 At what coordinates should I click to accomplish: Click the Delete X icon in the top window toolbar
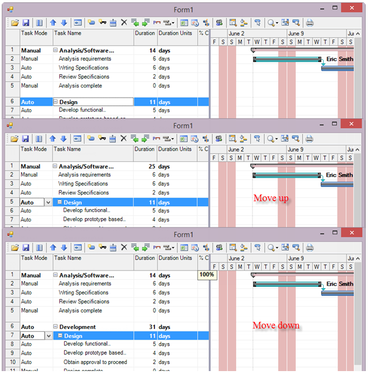(x=124, y=23)
